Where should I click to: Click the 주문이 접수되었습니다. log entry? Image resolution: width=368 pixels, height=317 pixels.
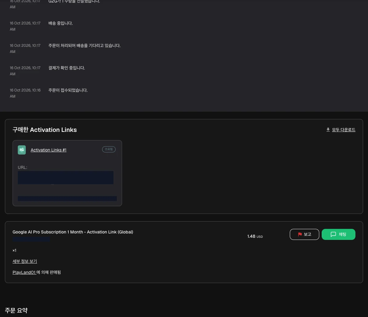point(68,90)
